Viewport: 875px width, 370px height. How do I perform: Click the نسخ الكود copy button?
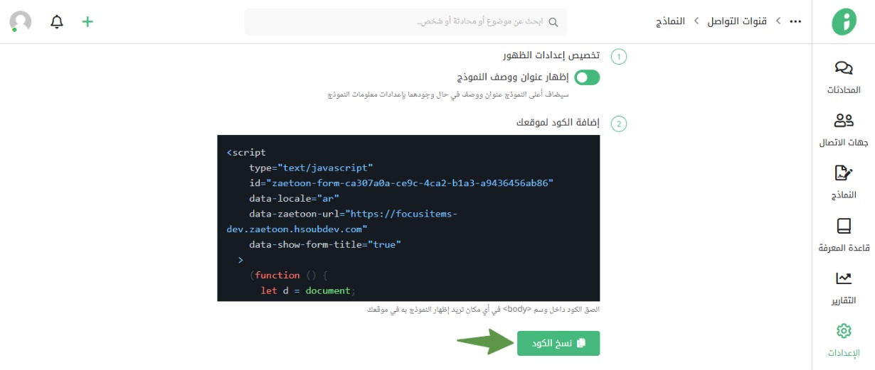558,343
